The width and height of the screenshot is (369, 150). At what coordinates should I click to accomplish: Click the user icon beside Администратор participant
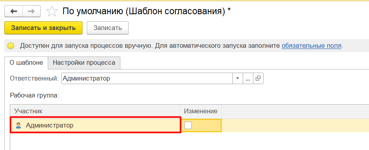point(19,126)
